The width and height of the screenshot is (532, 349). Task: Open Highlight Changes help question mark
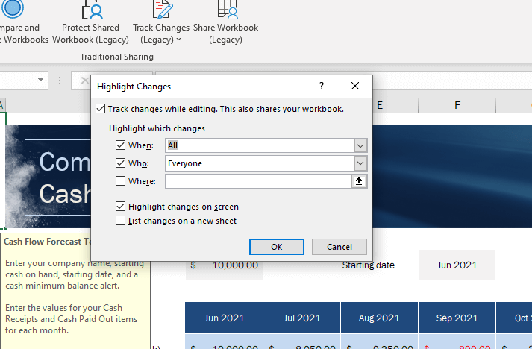[322, 87]
